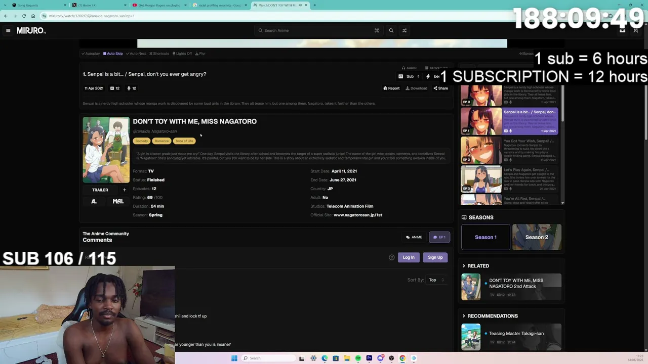Open Windows Start menu

[x=234, y=358]
